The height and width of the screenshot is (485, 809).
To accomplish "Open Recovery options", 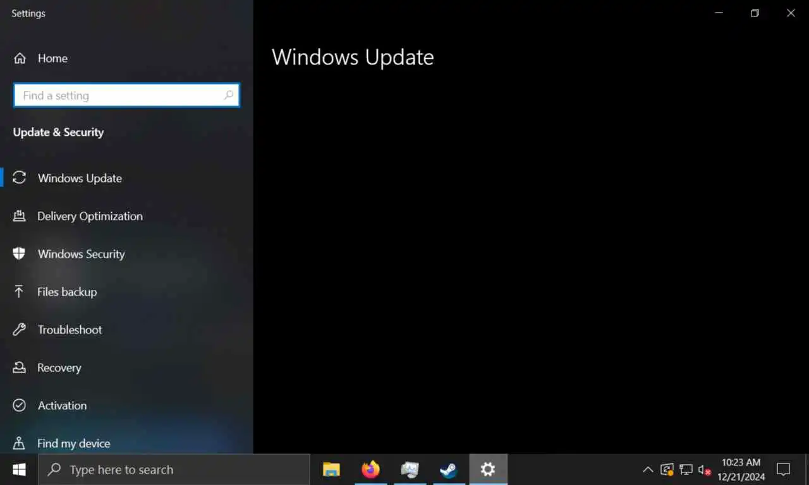I will pyautogui.click(x=126, y=368).
